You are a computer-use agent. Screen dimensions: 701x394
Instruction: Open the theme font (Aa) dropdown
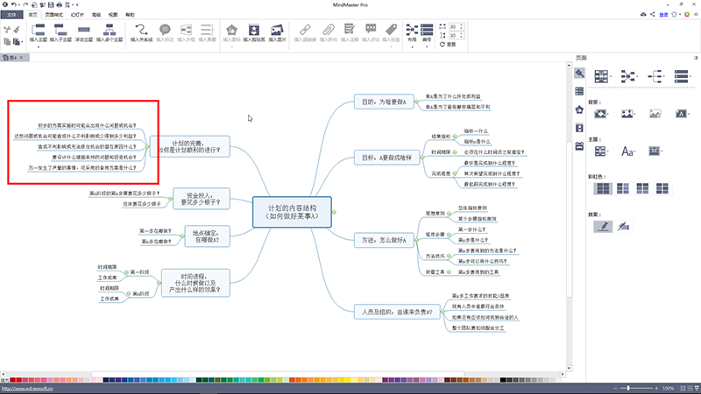pos(629,151)
